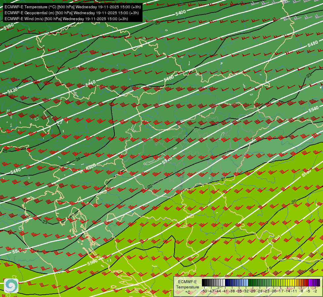Click the 5520 geopotential contour label
323x297 pixels.
click(x=167, y=160)
